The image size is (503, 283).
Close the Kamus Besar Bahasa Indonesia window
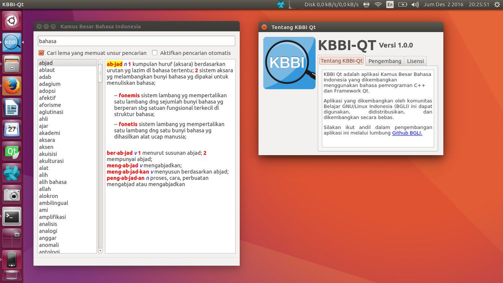(39, 26)
